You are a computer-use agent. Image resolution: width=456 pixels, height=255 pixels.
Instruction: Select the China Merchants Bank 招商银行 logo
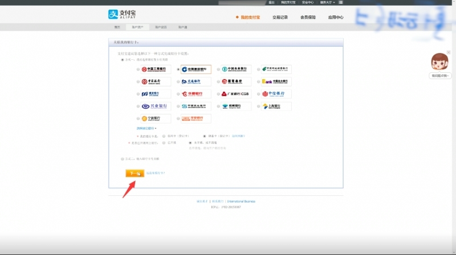click(236, 81)
